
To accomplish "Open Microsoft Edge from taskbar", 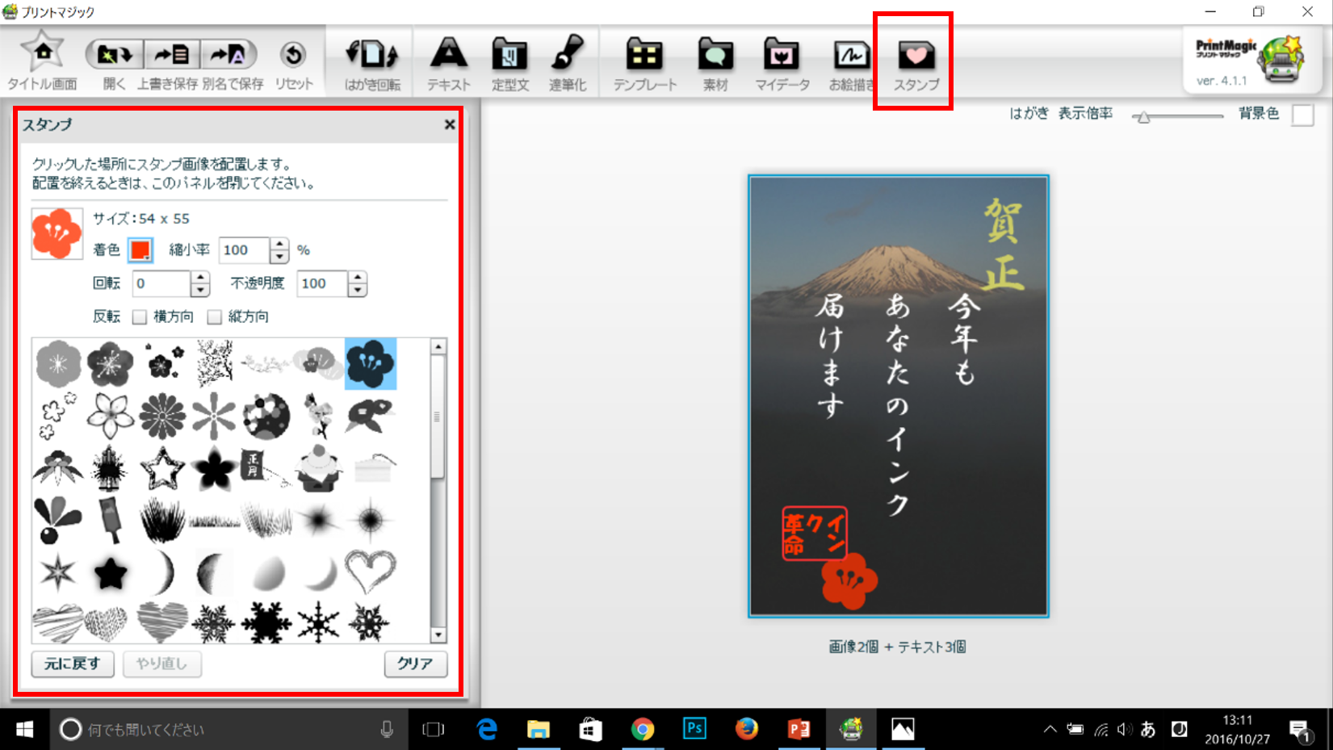I will pos(486,730).
